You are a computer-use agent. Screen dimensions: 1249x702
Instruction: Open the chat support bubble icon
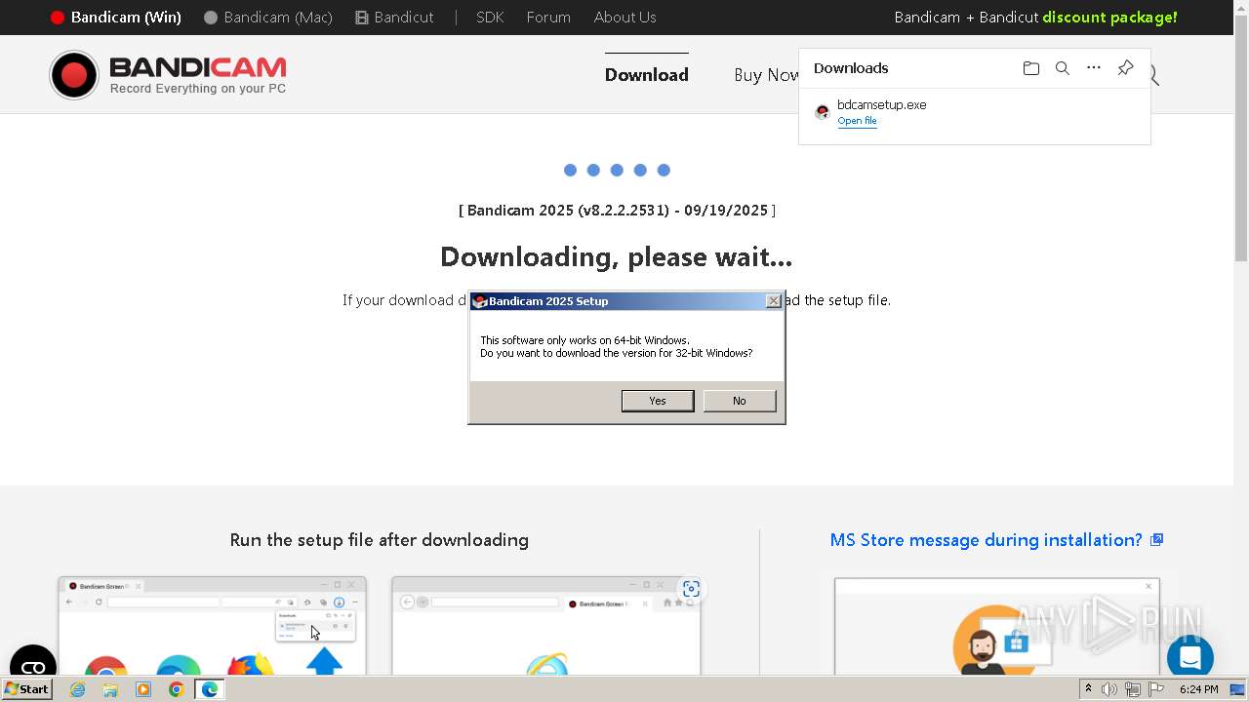tap(1189, 658)
